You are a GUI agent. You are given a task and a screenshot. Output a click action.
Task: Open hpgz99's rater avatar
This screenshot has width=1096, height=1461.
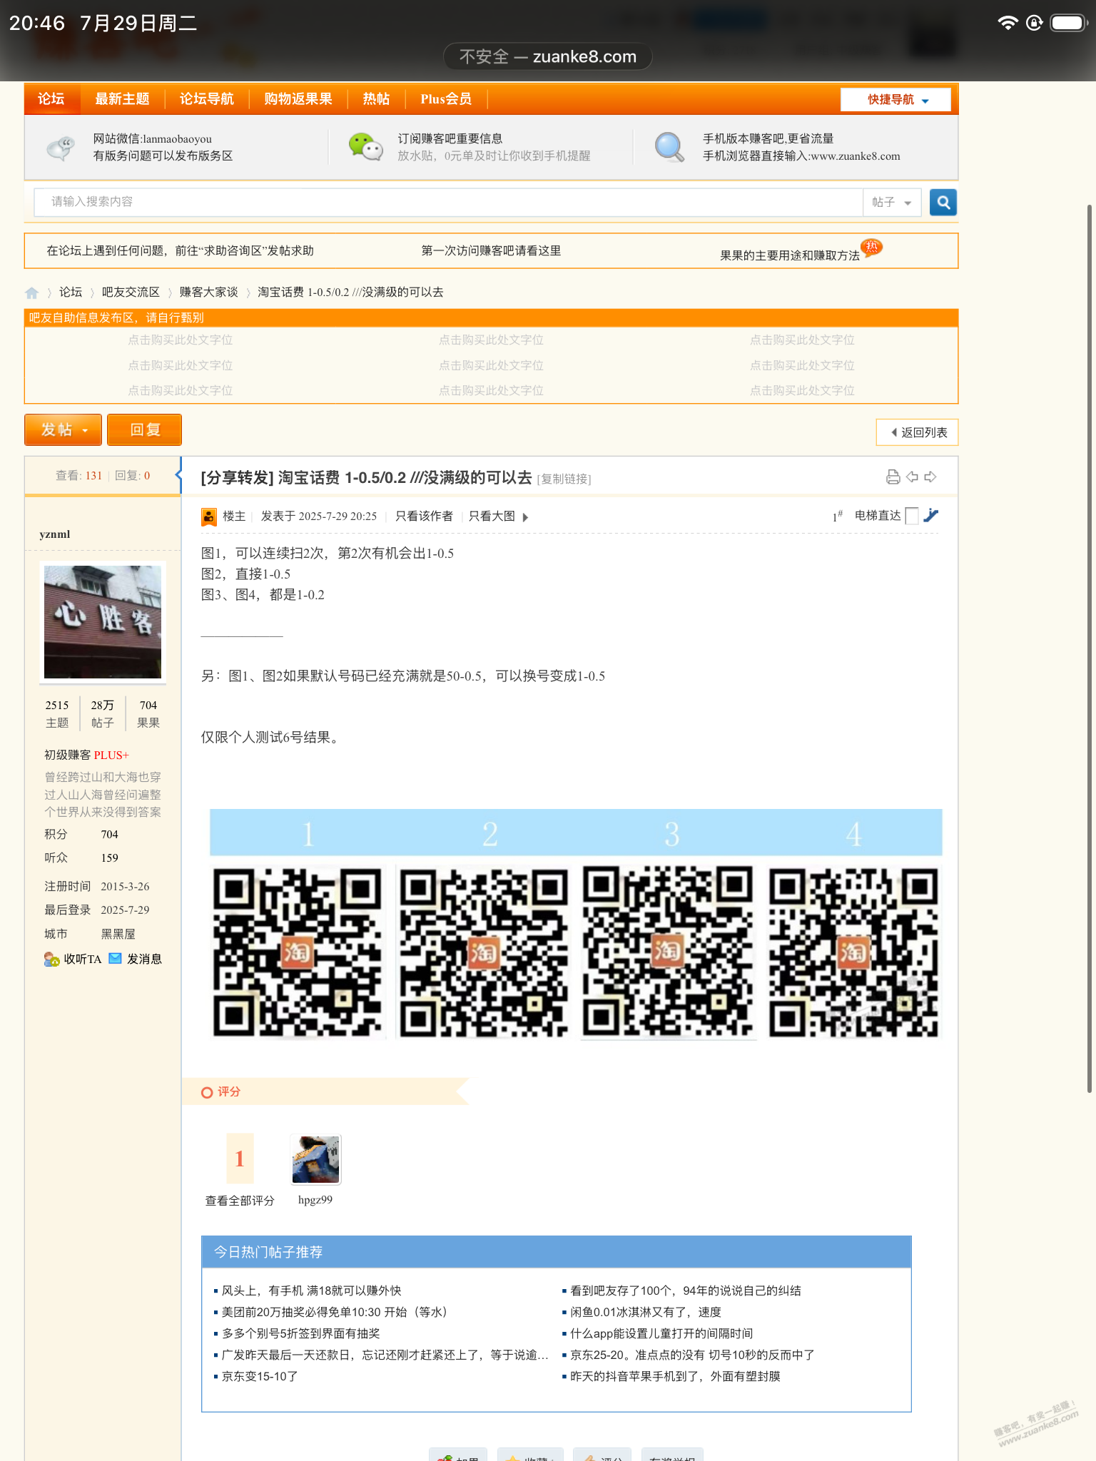[x=316, y=1159]
